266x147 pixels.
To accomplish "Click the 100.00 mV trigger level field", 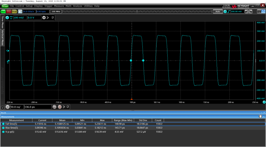I will point(237,11).
